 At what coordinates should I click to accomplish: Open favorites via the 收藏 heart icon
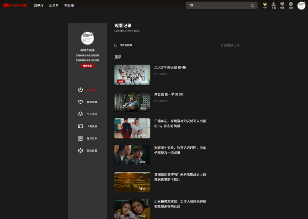point(282,4)
